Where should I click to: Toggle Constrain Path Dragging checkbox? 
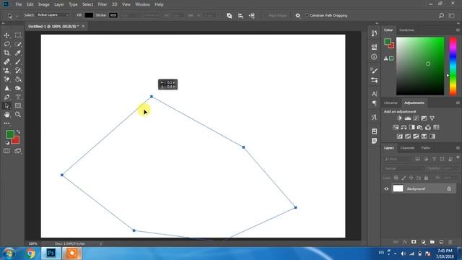coord(307,15)
